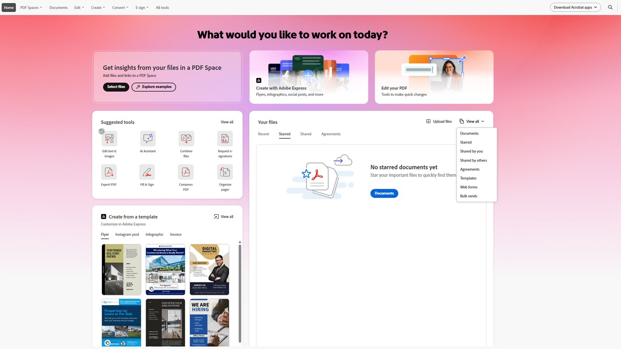
Task: Switch to the Infographic template tab
Action: click(x=154, y=234)
